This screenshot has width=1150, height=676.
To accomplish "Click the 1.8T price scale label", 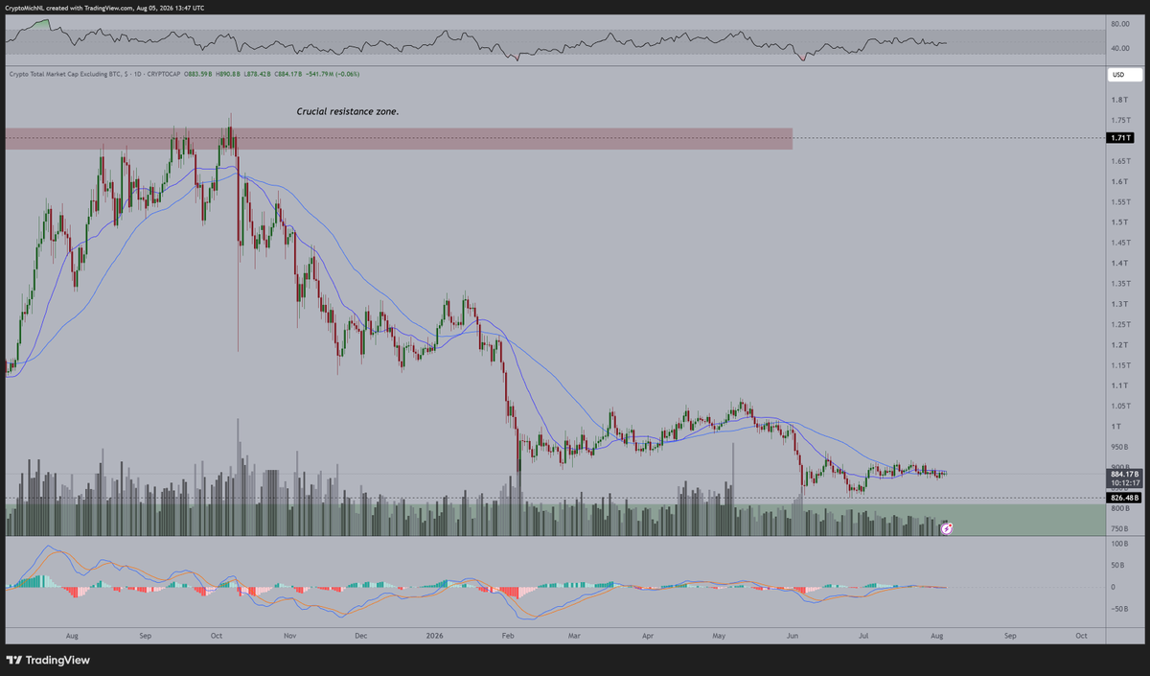I will coord(1117,101).
